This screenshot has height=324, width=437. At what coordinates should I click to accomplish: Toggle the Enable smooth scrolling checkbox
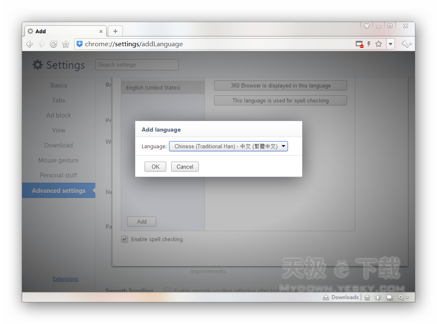167,290
